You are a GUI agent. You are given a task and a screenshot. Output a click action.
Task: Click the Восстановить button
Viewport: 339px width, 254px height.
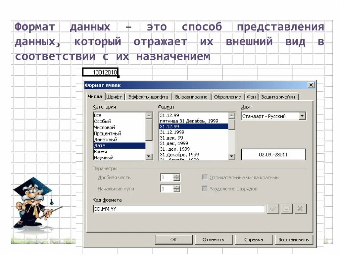click(294, 239)
